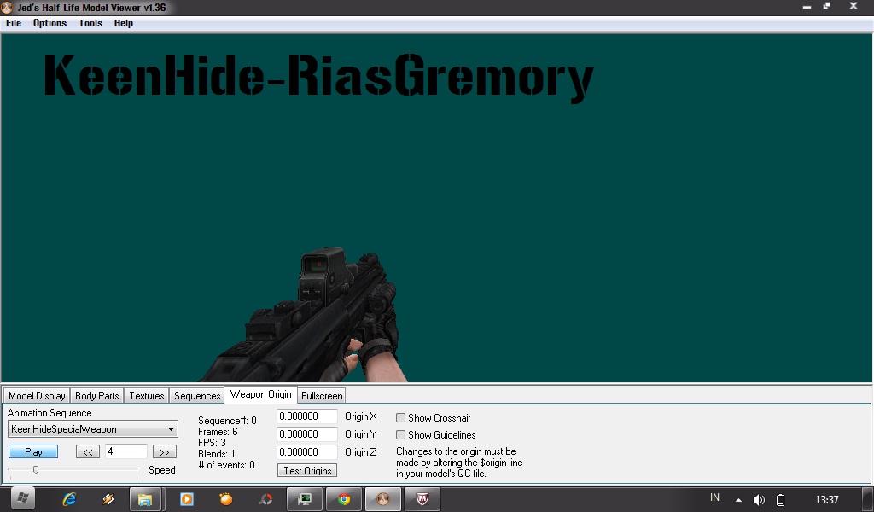Click the 'Blends: 1' text

(217, 454)
